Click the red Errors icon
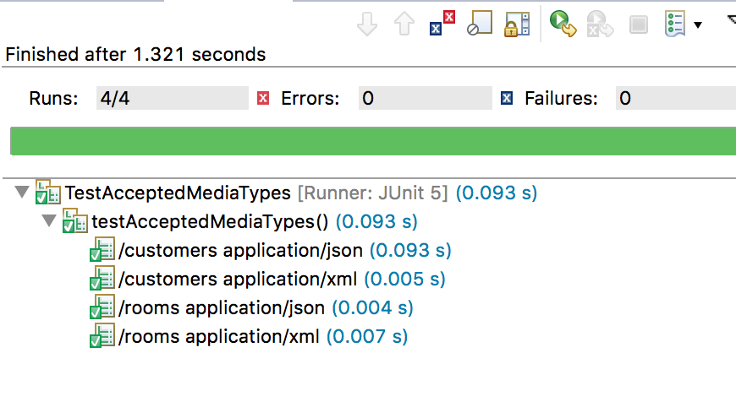736x402 pixels. 263,98
